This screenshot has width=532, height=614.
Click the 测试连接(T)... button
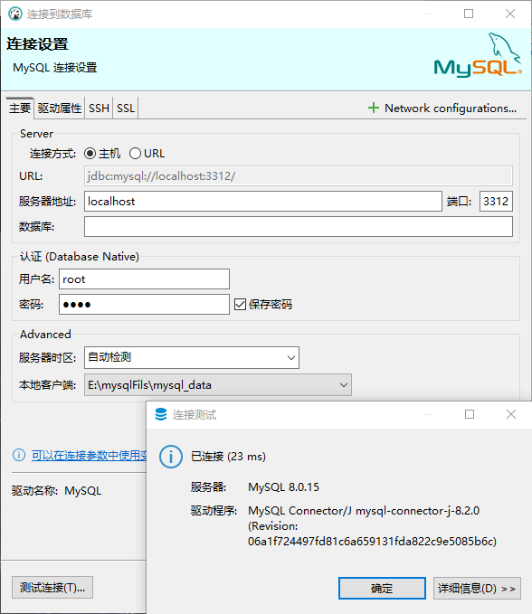coord(52,588)
